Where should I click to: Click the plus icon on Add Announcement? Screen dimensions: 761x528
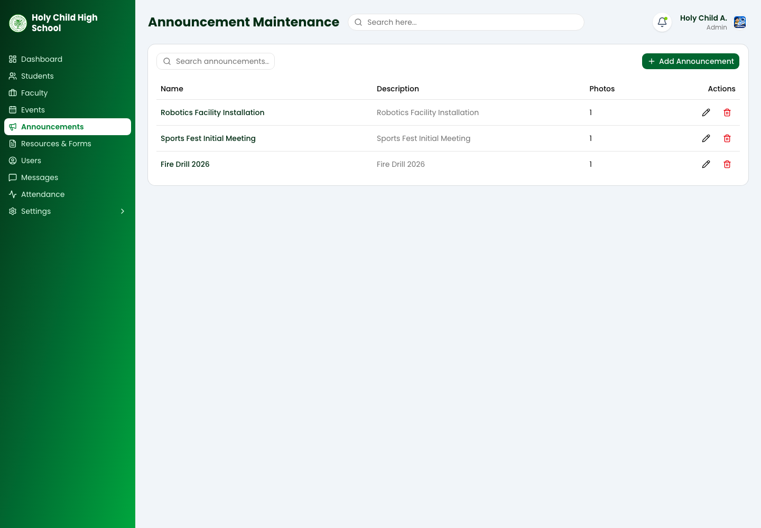tap(652, 61)
